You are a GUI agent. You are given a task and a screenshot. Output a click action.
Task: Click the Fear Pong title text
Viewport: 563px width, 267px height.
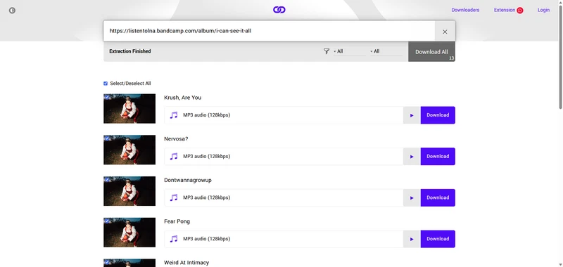[177, 221]
